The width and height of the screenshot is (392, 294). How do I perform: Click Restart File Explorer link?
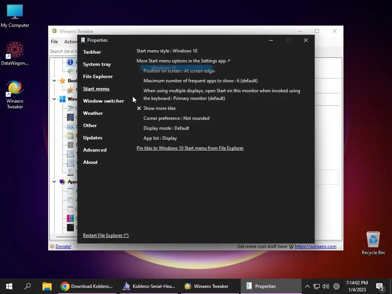point(106,235)
